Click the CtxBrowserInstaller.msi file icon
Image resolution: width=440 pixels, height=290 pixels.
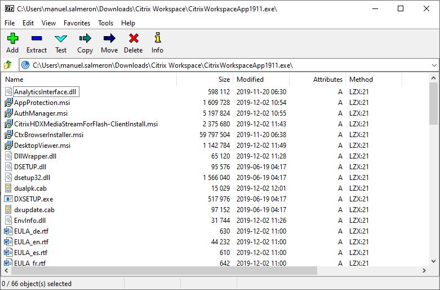[8, 134]
